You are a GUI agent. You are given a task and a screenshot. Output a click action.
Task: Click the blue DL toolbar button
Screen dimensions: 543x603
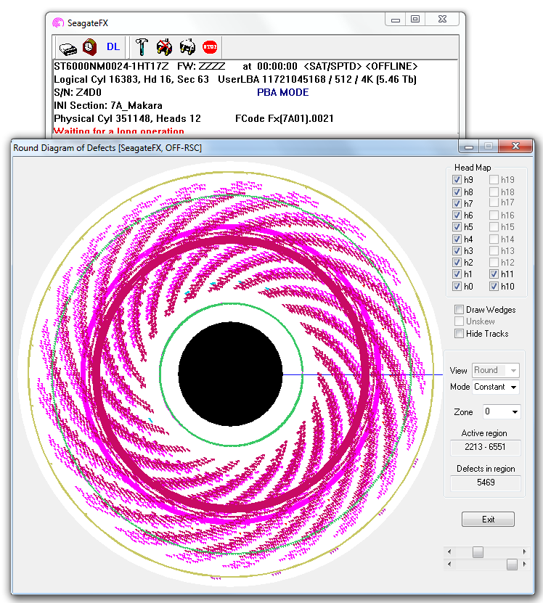click(113, 47)
